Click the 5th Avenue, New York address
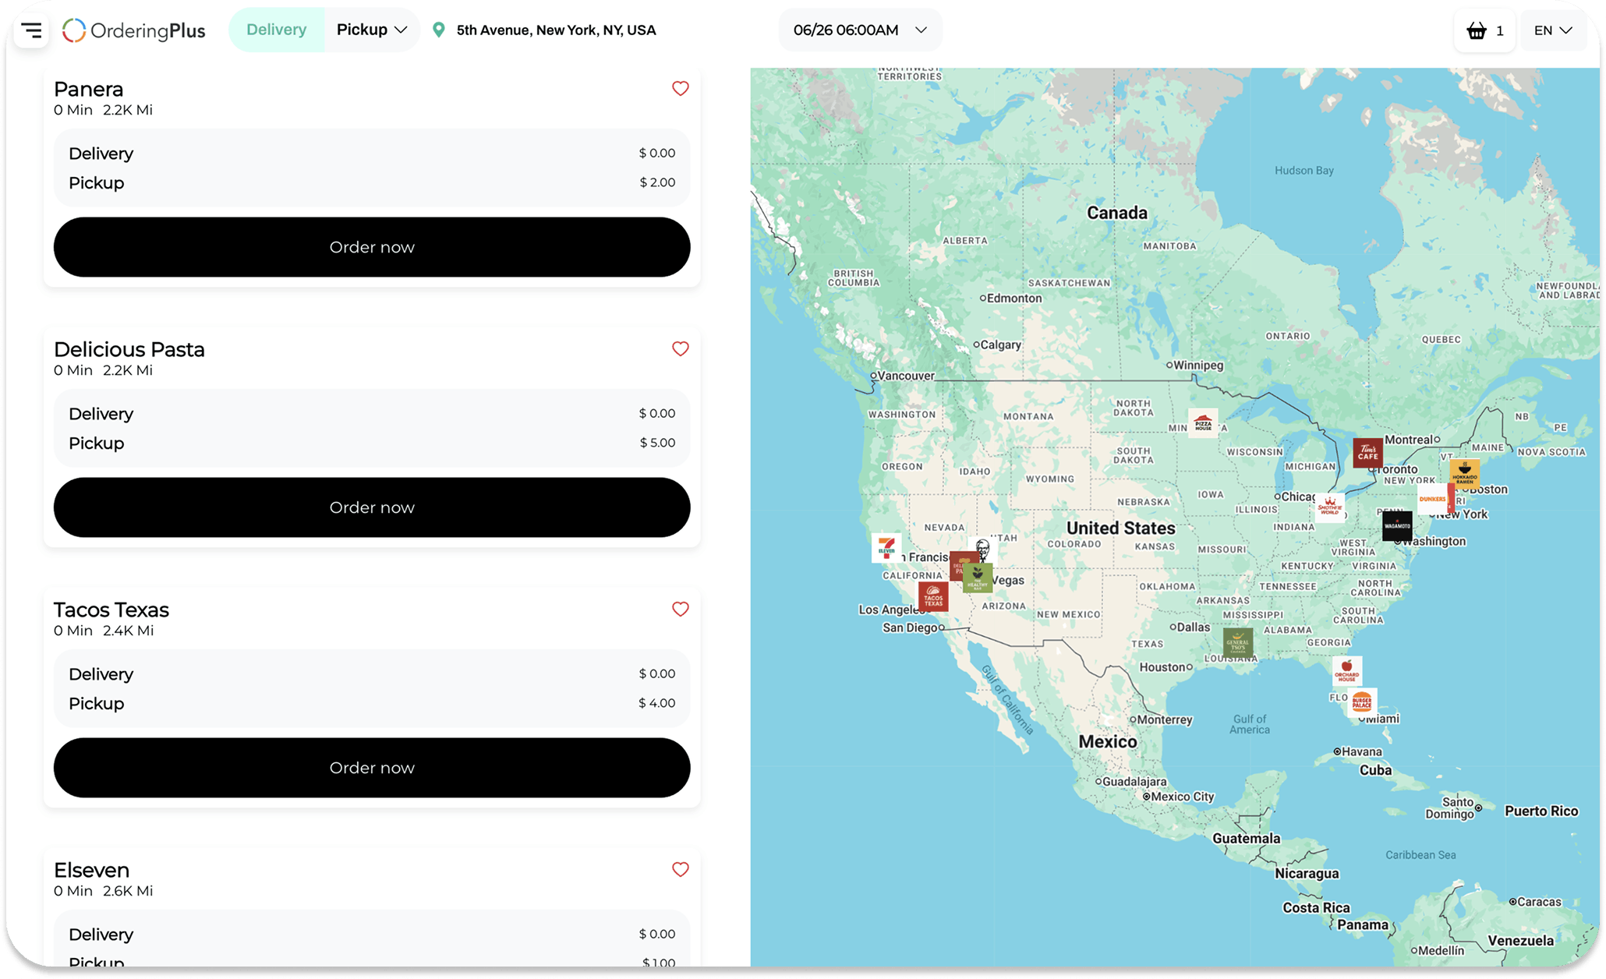Image resolution: width=1606 pixels, height=979 pixels. [x=556, y=30]
